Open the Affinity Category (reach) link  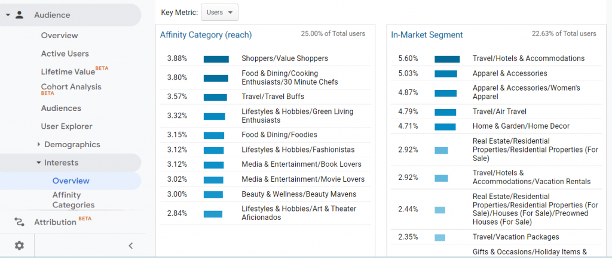(x=206, y=35)
